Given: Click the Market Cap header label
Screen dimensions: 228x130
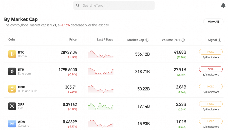Looking at the screenshot, I should pyautogui.click(x=136, y=40).
